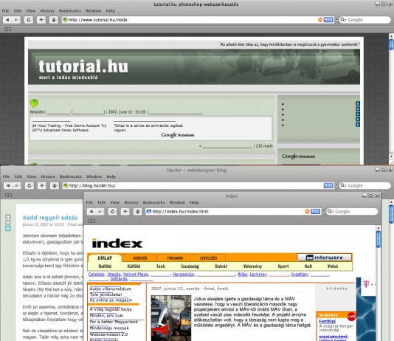Click bug button in Harder blog window toolbar

[x=55, y=185]
